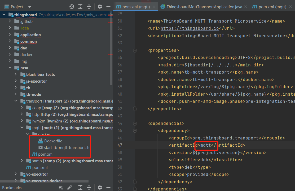The width and height of the screenshot is (295, 191).
Task: Click the Add Bookmarks List icon
Action: click(x=61, y=188)
